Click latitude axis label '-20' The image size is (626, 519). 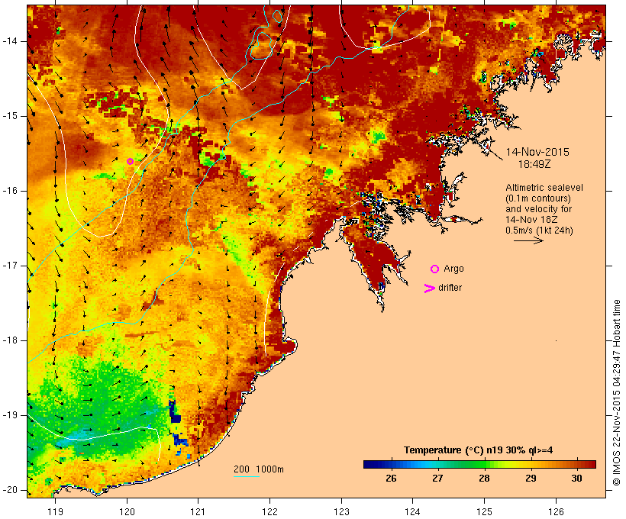pos(10,490)
